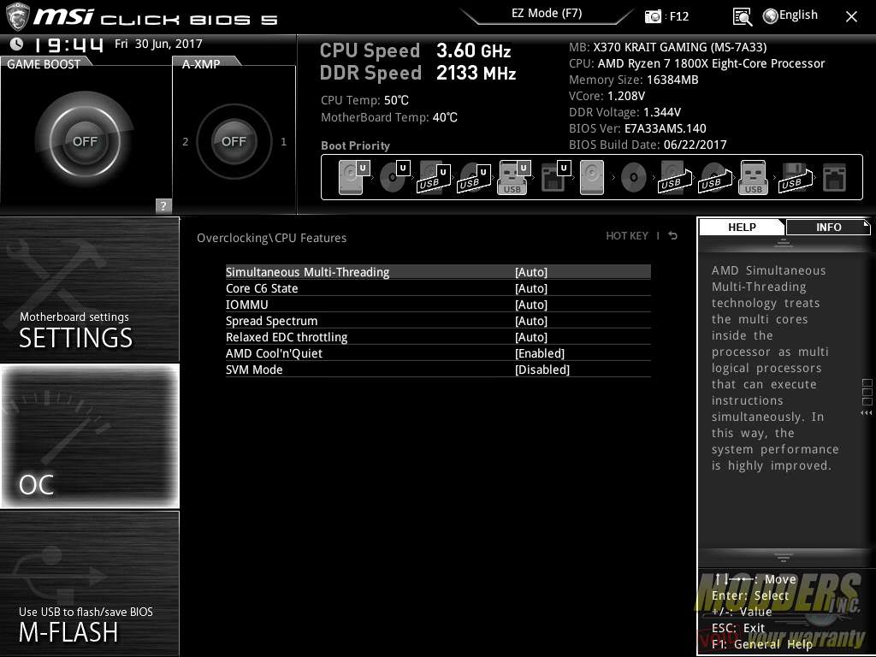Click the help panel scroll-down handle
This screenshot has width=876, height=657.
click(784, 558)
